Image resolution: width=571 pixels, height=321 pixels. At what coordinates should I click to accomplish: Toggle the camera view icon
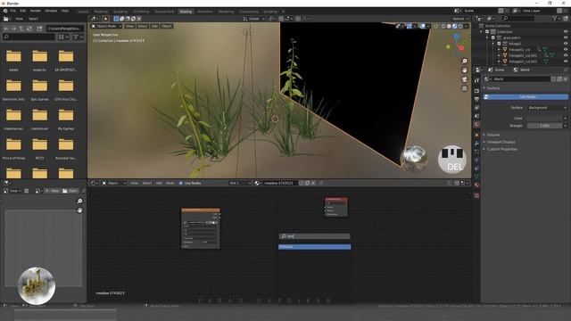click(x=464, y=79)
